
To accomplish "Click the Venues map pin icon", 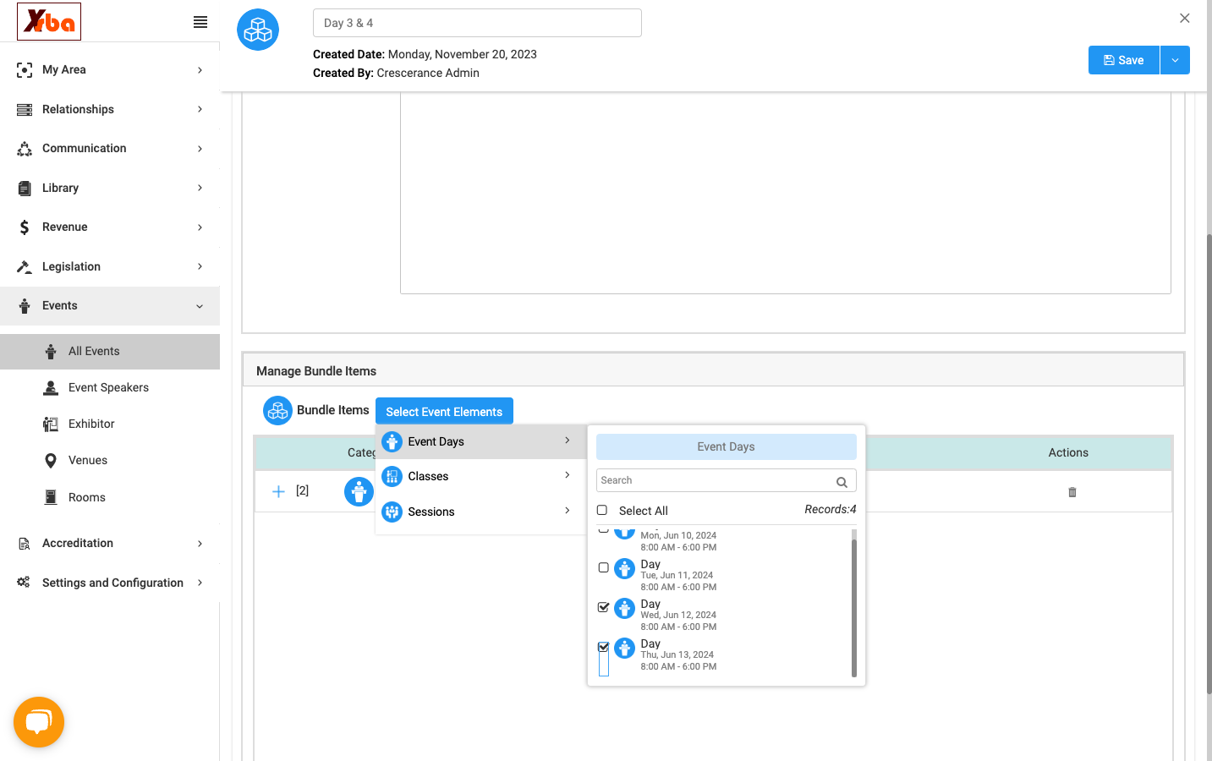I will click(x=51, y=461).
